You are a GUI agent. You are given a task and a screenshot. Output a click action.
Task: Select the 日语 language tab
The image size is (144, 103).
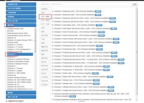(x=45, y=39)
